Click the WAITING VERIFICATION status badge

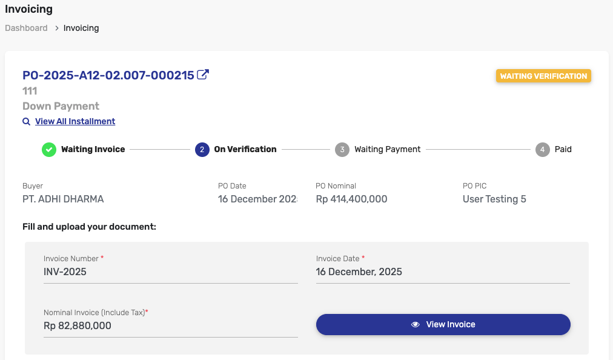point(543,76)
